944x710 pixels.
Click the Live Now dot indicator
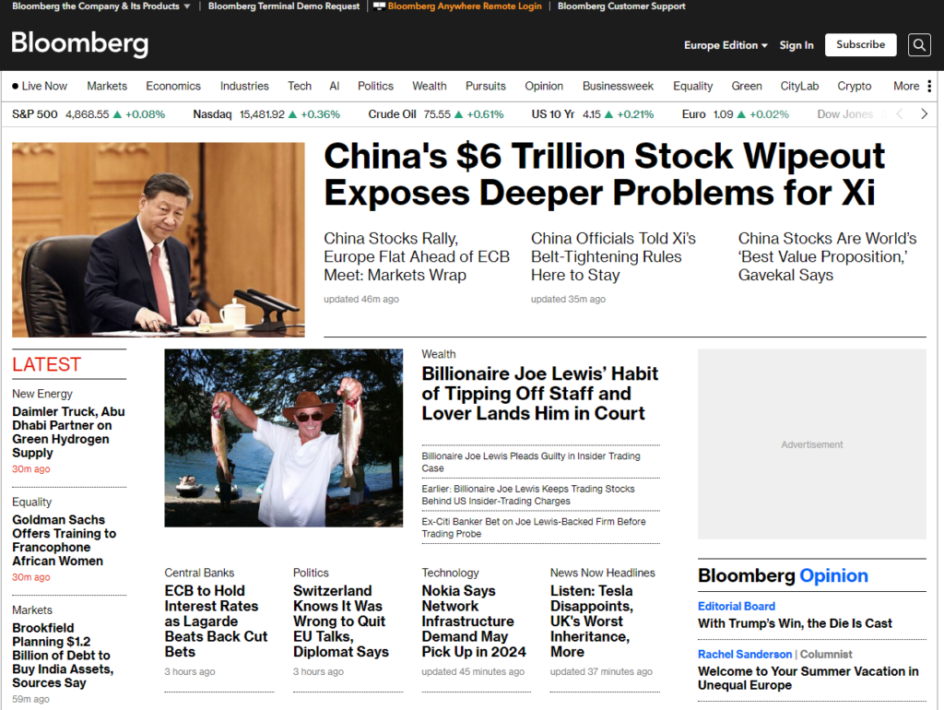click(15, 86)
